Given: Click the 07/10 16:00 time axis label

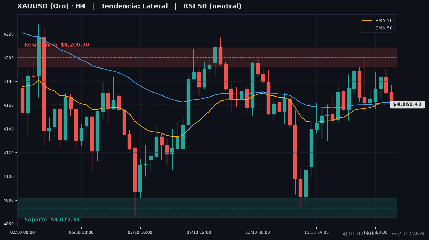Looking at the screenshot, I should coord(140,232).
